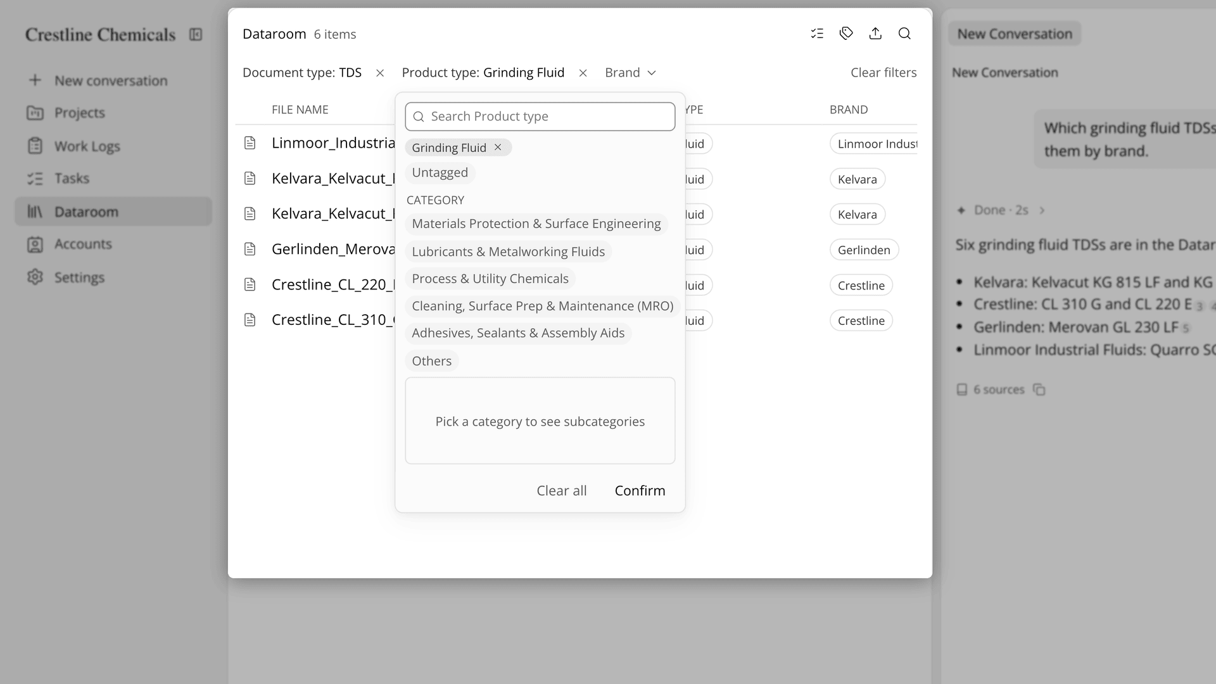Open the Projects sidebar item
1216x684 pixels.
[x=113, y=113]
